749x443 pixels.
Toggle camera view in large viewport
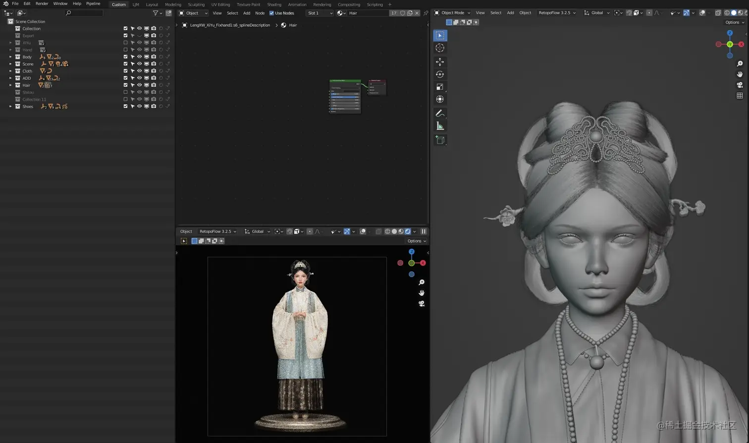(x=740, y=85)
